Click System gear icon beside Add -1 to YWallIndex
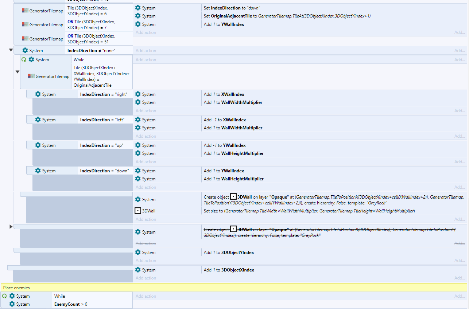Screen dimensions: 469x309 (x=138, y=145)
